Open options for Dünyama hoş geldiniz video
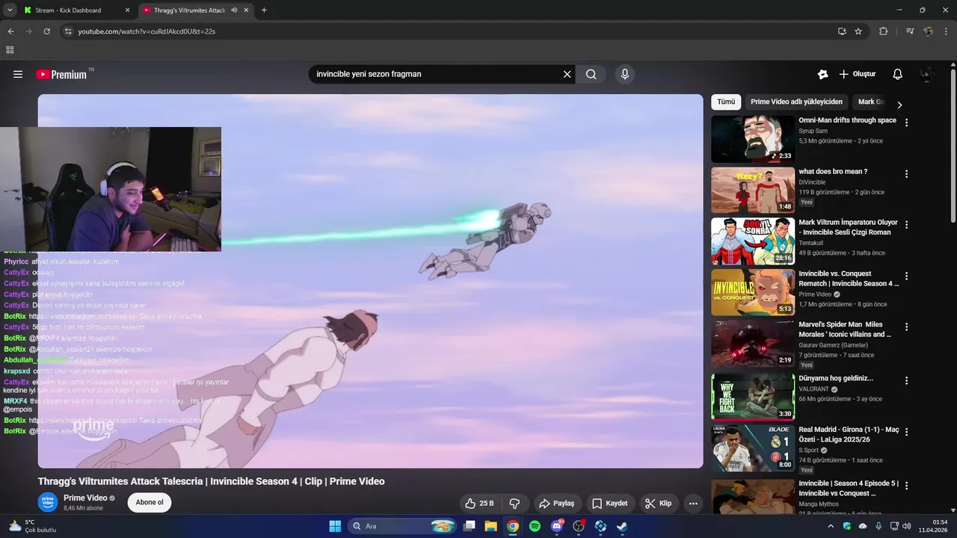 tap(906, 380)
